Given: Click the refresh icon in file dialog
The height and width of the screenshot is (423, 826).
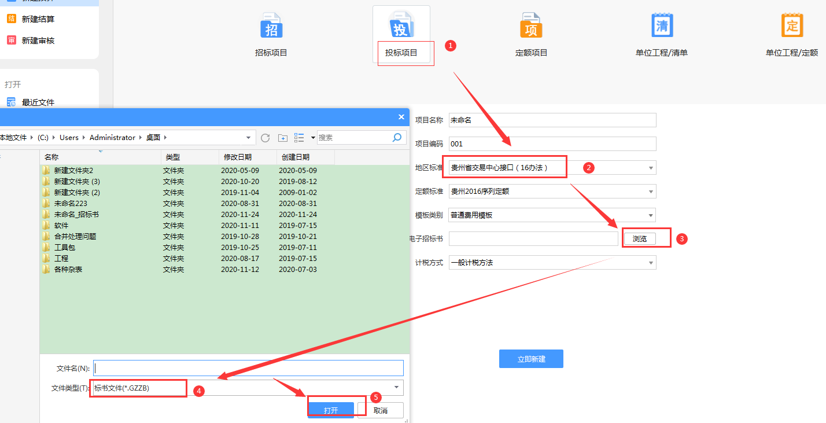Looking at the screenshot, I should (265, 138).
